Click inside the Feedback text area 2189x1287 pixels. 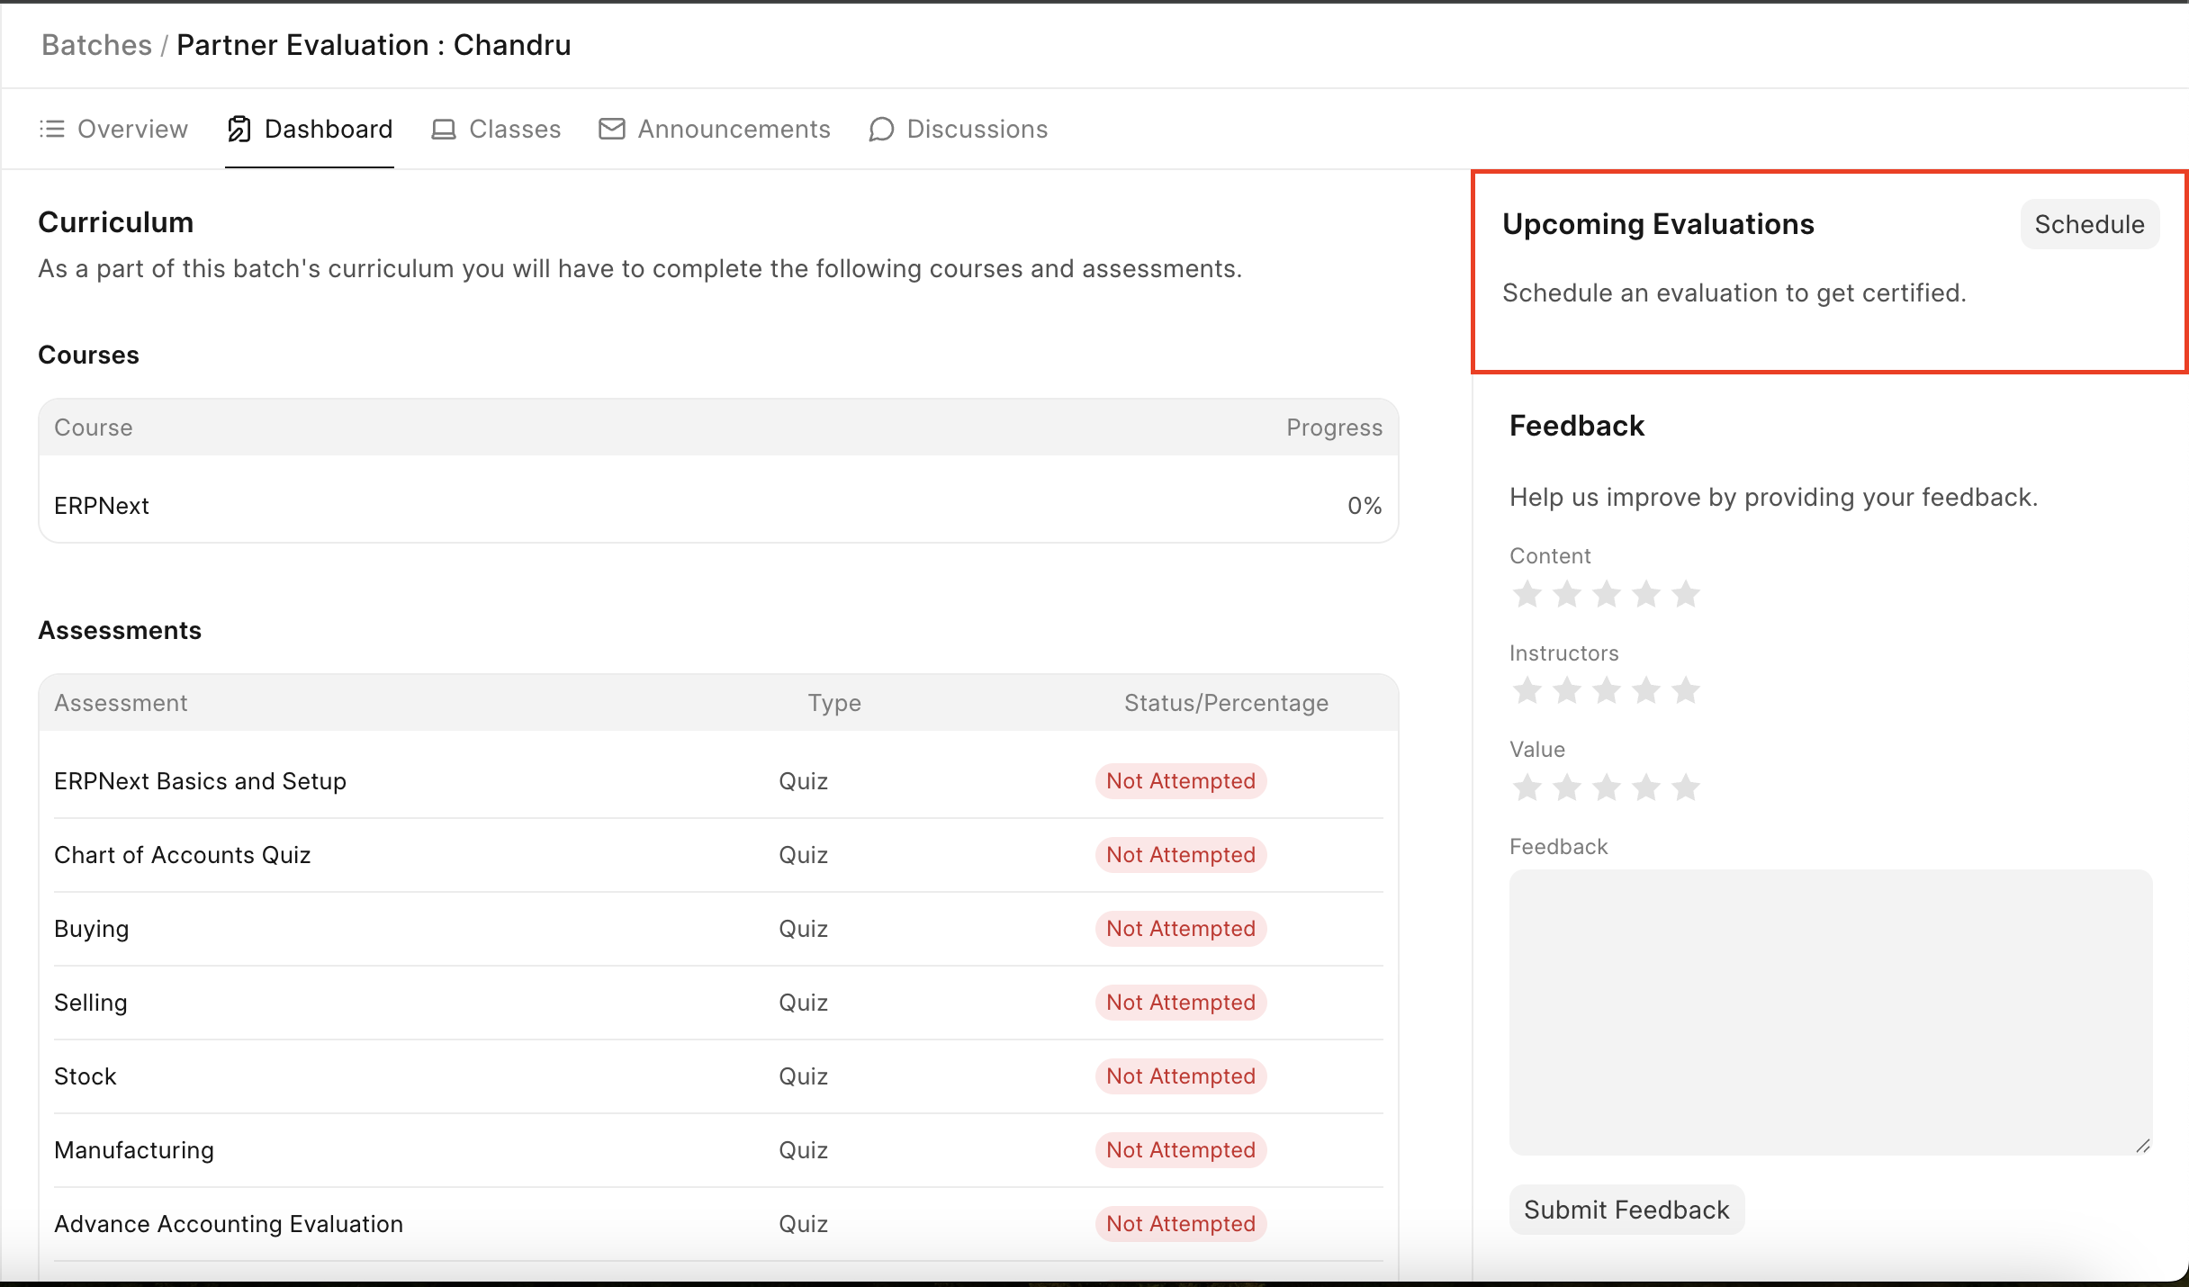click(x=1830, y=1011)
